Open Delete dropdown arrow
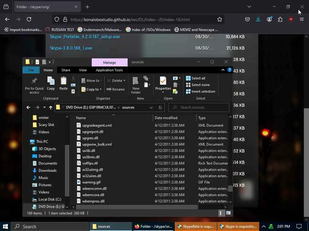Screen dimensions: 309x231 tap(125, 81)
